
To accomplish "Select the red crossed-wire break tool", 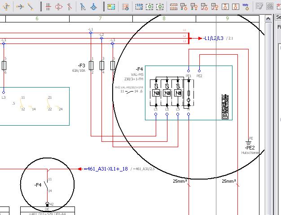I will [x=70, y=7].
